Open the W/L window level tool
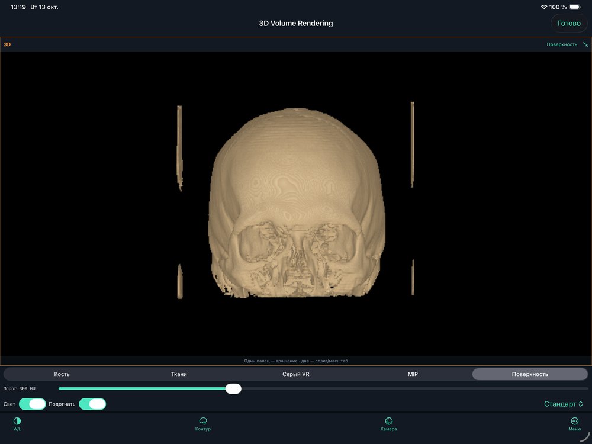This screenshot has width=592, height=444. tap(17, 424)
